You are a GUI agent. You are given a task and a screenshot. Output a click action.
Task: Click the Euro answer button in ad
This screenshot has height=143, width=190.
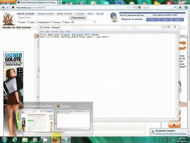click(152, 20)
